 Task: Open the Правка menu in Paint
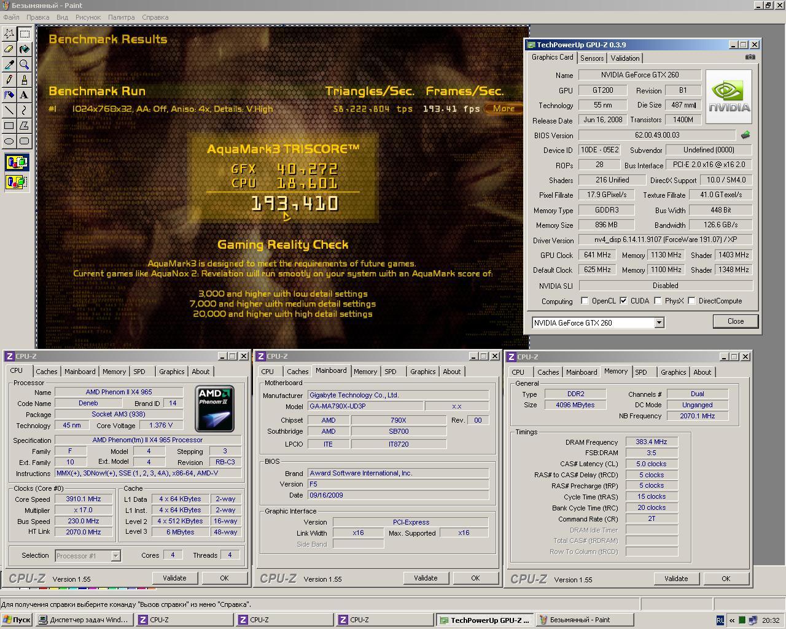pos(38,17)
